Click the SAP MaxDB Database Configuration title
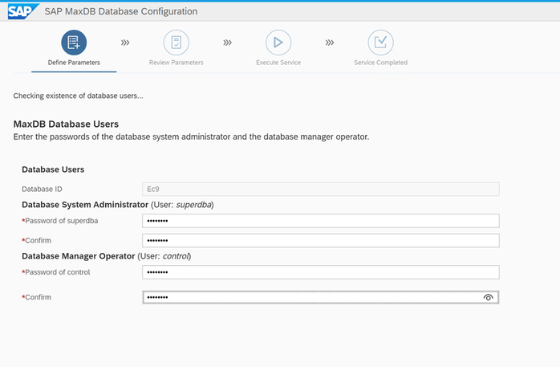Screen dimensions: 560x367 point(121,11)
